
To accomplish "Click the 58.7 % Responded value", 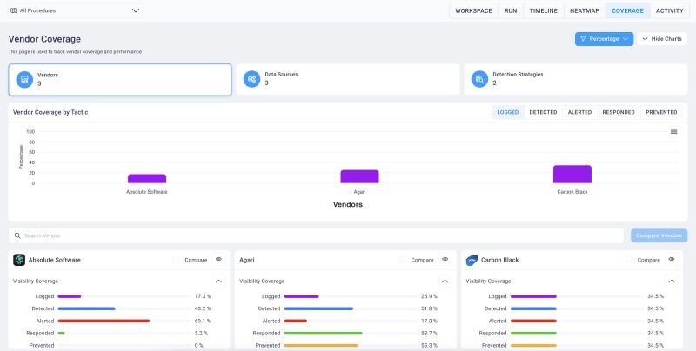I will 429,334.
